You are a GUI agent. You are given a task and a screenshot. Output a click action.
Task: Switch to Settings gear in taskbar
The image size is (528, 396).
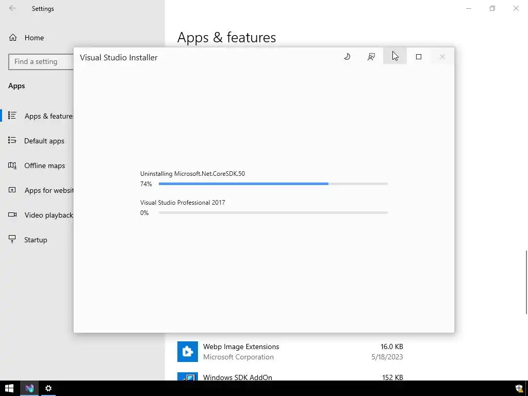48,388
